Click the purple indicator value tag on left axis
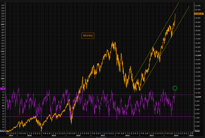 (x=2, y=89)
